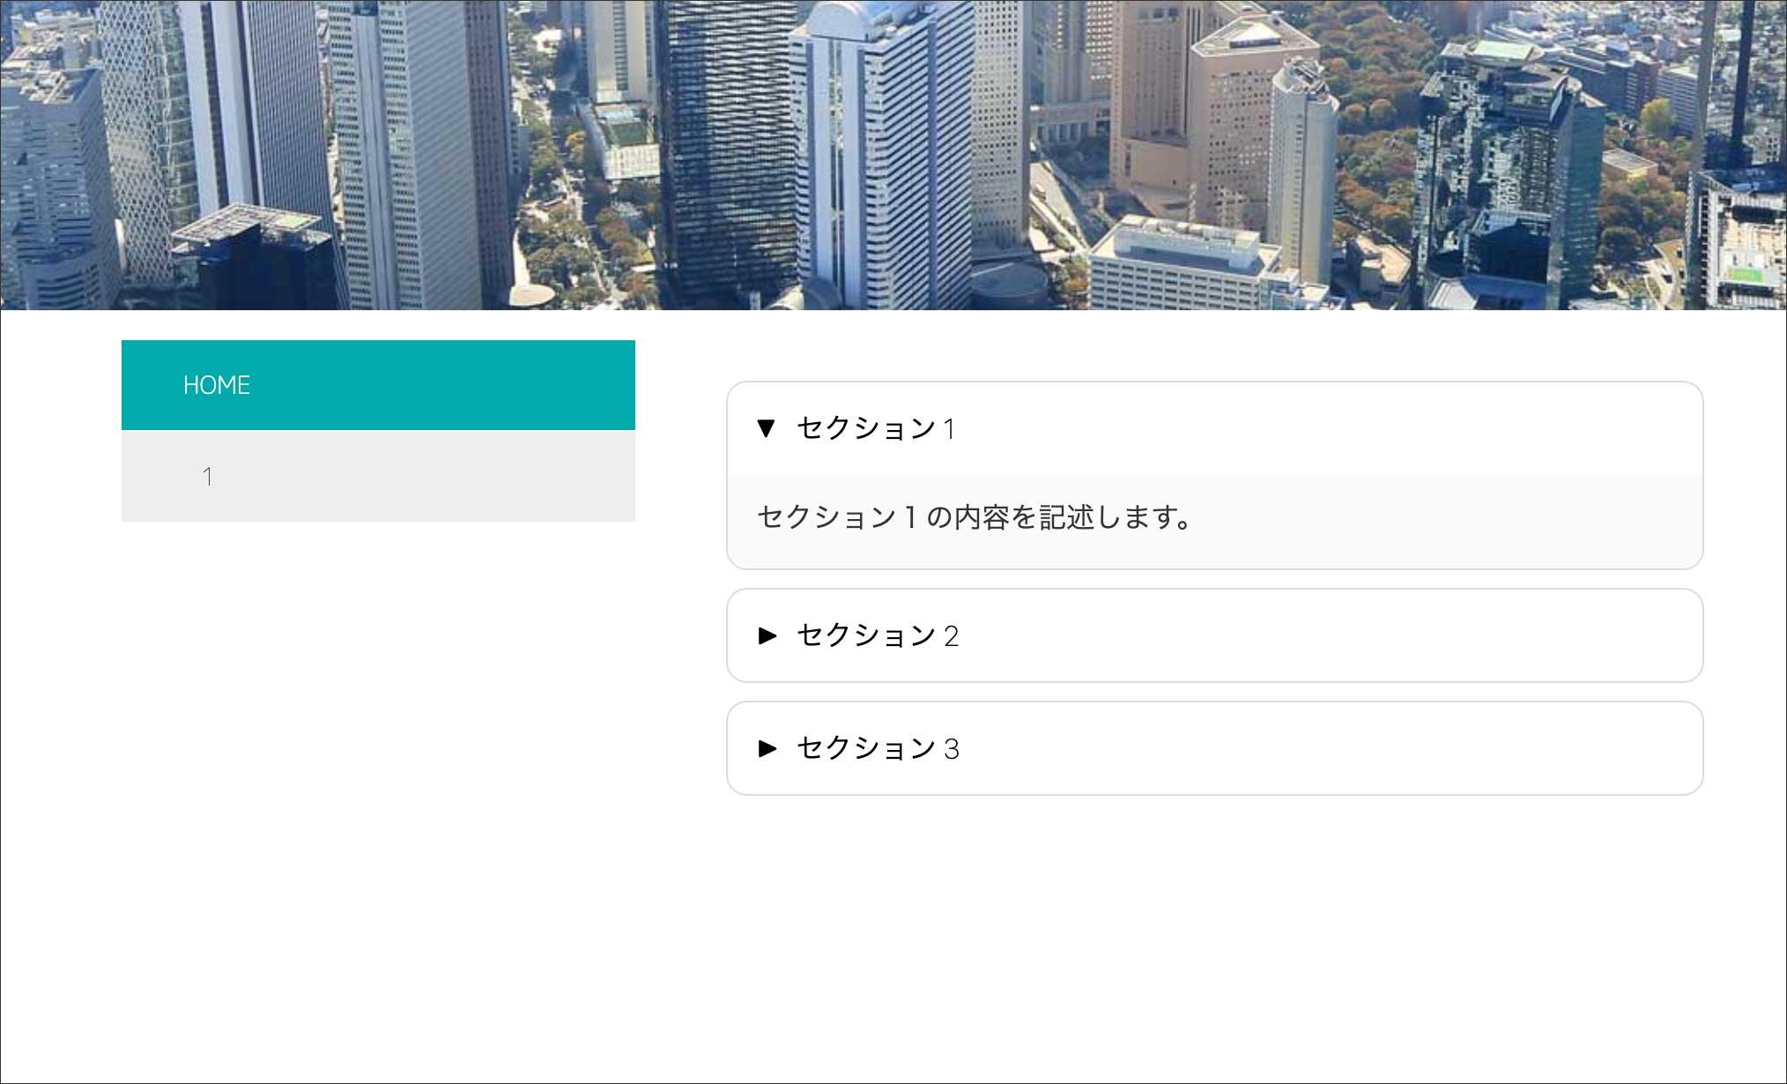Click the blank right side of the セクション2 row
This screenshot has width=1787, height=1084.
[x=1410, y=635]
